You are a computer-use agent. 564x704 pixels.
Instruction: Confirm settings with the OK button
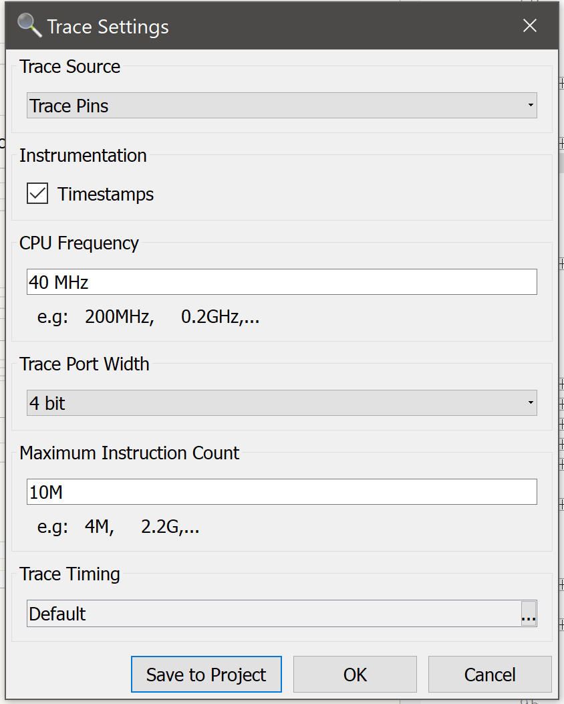(355, 675)
